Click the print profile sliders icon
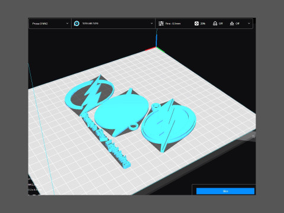284x213 pixels. click(x=161, y=24)
